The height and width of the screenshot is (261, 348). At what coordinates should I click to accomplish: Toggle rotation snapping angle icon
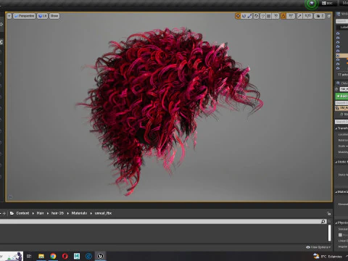click(x=283, y=16)
